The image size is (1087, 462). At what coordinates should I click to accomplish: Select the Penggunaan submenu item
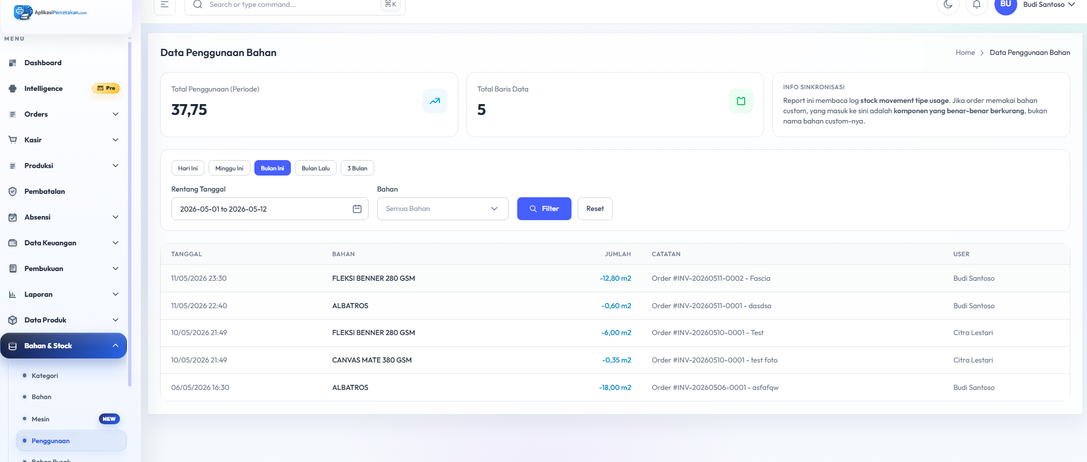[71, 441]
